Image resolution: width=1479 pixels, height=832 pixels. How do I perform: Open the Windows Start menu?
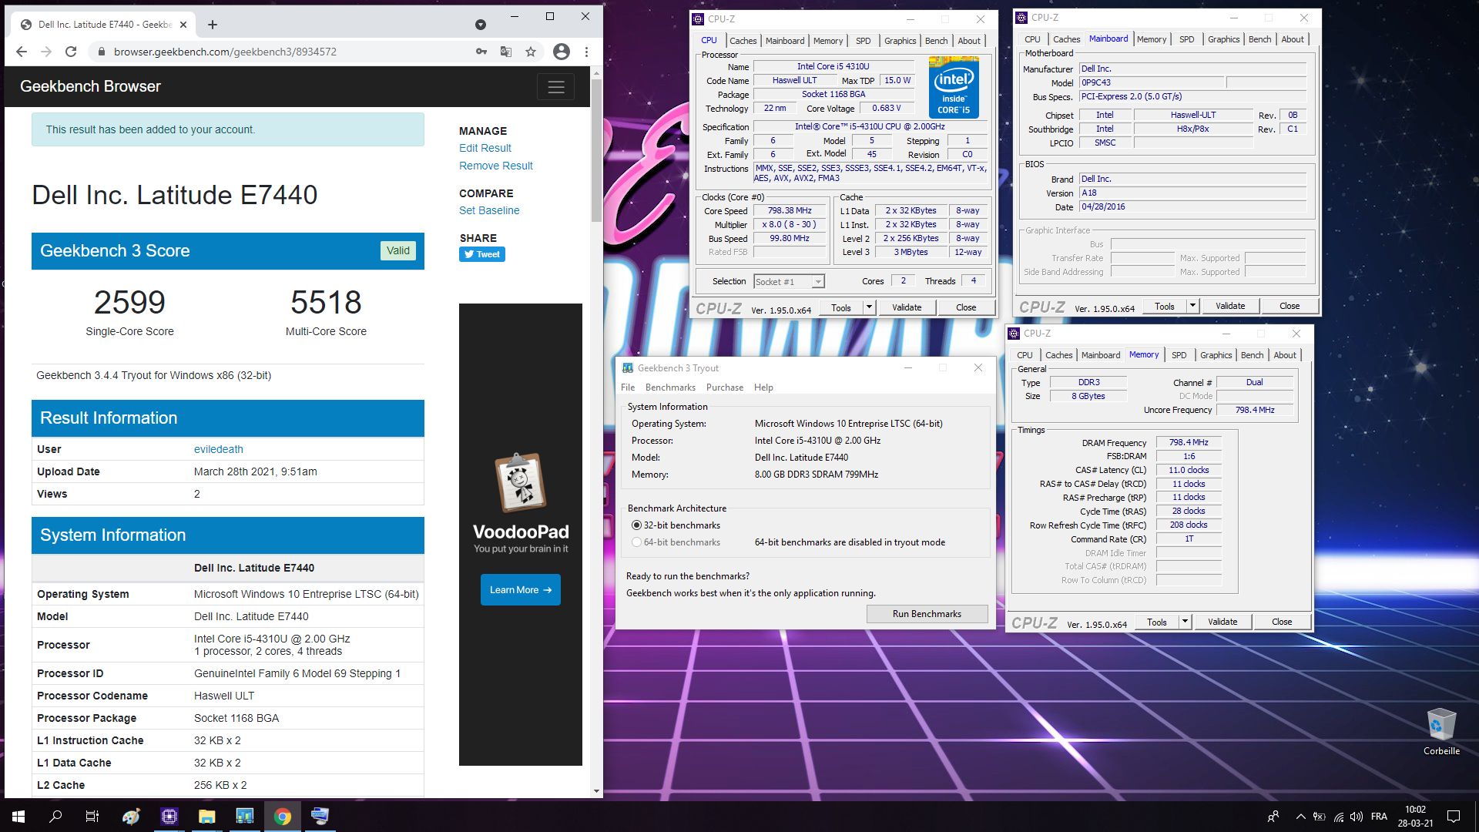click(x=18, y=817)
